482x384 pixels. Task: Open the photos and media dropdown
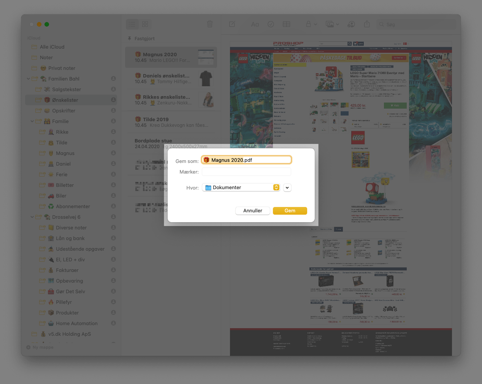point(333,24)
